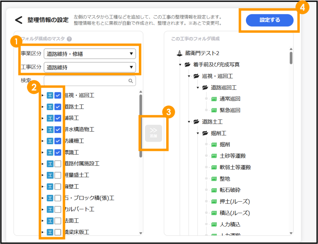Check the 擁壁工 checkbox

click(x=58, y=186)
